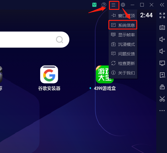This screenshot has height=153, width=167.
Task: Click the search magnifier in search bar
Action: click(x=60, y=40)
